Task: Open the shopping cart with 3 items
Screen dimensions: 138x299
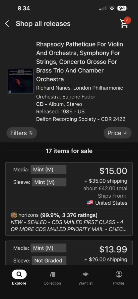Action: (x=125, y=23)
